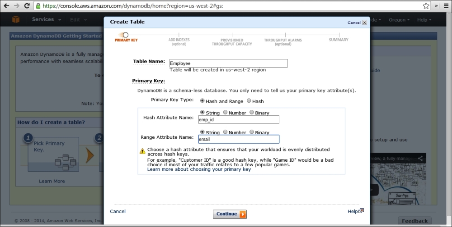Screen dimensions: 452x227
Task: Reload the page with refresh icon
Action: tap(27, 6)
